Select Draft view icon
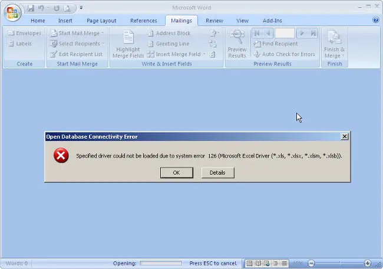This screenshot has width=383, height=269. click(285, 263)
